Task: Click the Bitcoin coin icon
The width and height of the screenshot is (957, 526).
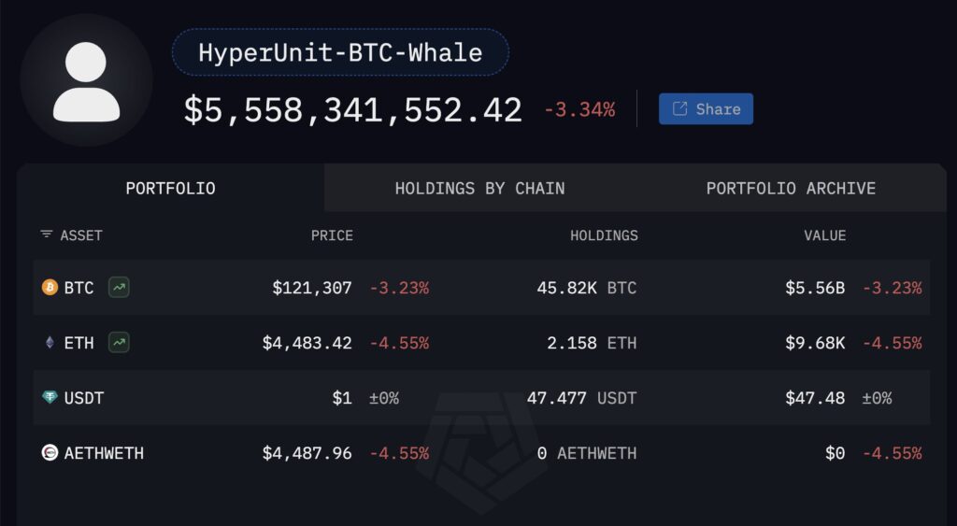Action: tap(50, 288)
